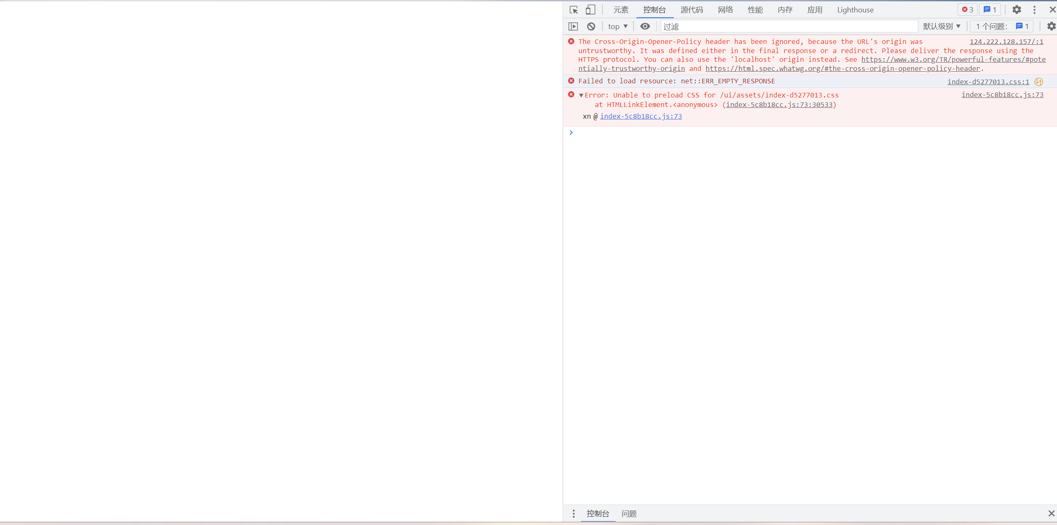
Task: Open the 性能 tab
Action: pos(755,10)
